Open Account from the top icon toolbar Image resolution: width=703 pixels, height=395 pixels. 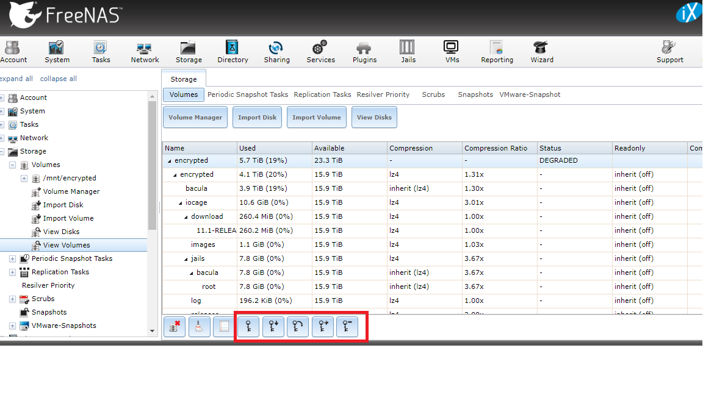pos(13,51)
